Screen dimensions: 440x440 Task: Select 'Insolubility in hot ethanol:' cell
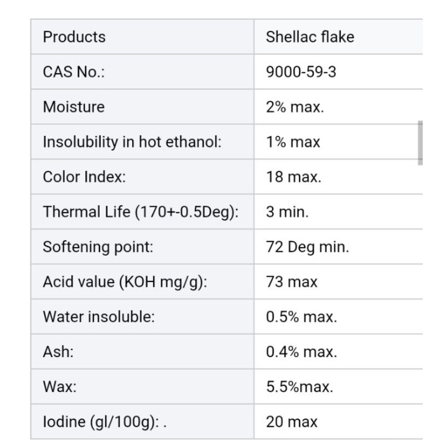[132, 142]
